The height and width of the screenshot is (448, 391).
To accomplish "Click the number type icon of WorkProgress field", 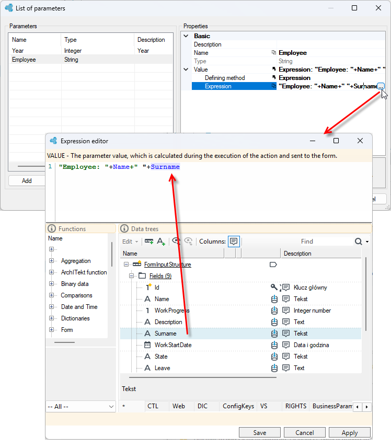I will point(147,311).
